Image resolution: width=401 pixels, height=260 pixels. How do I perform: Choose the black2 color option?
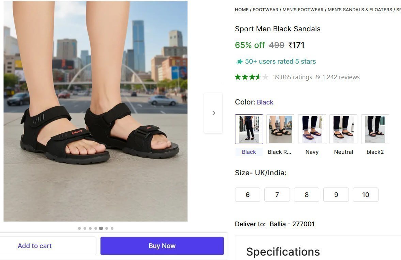coord(375,129)
